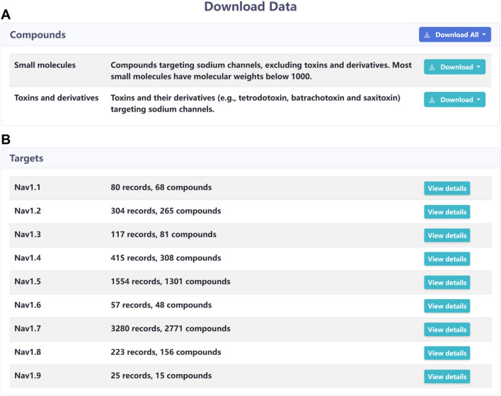View details for Nav1.9 target
This screenshot has height=396, width=501.
point(447,376)
